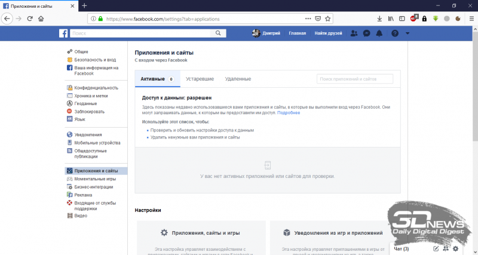
Task: Select Приложения и сайты in sidebar
Action: (x=96, y=171)
